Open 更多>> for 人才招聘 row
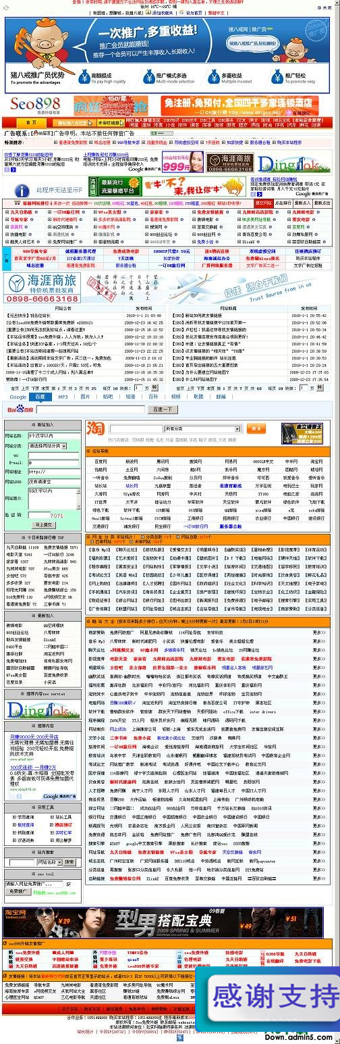 click(319, 789)
